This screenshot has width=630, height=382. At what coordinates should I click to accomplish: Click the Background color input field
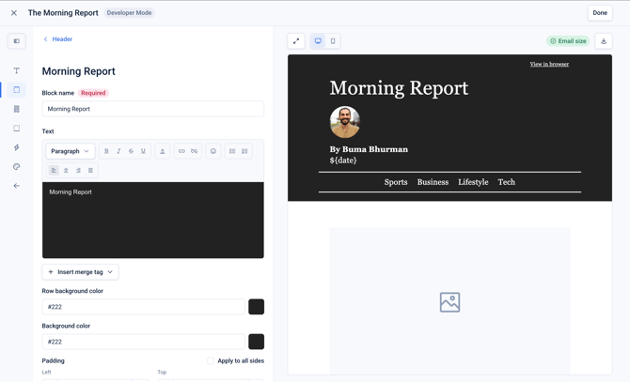[144, 342]
